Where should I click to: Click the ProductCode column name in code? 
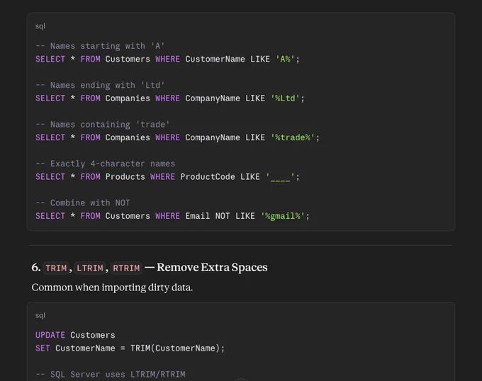(208, 177)
